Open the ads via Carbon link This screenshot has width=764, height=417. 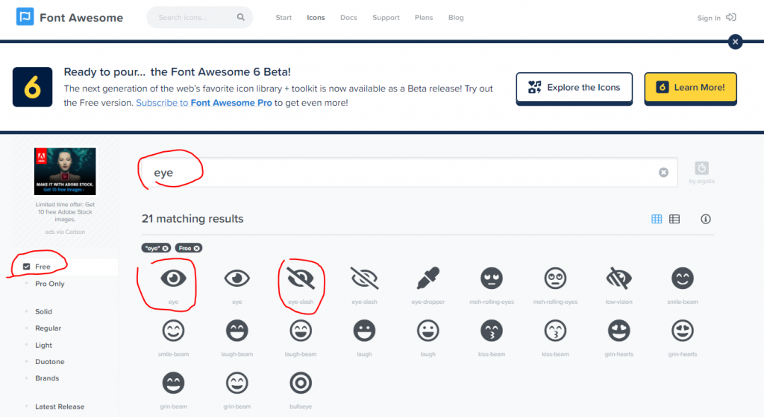click(65, 232)
